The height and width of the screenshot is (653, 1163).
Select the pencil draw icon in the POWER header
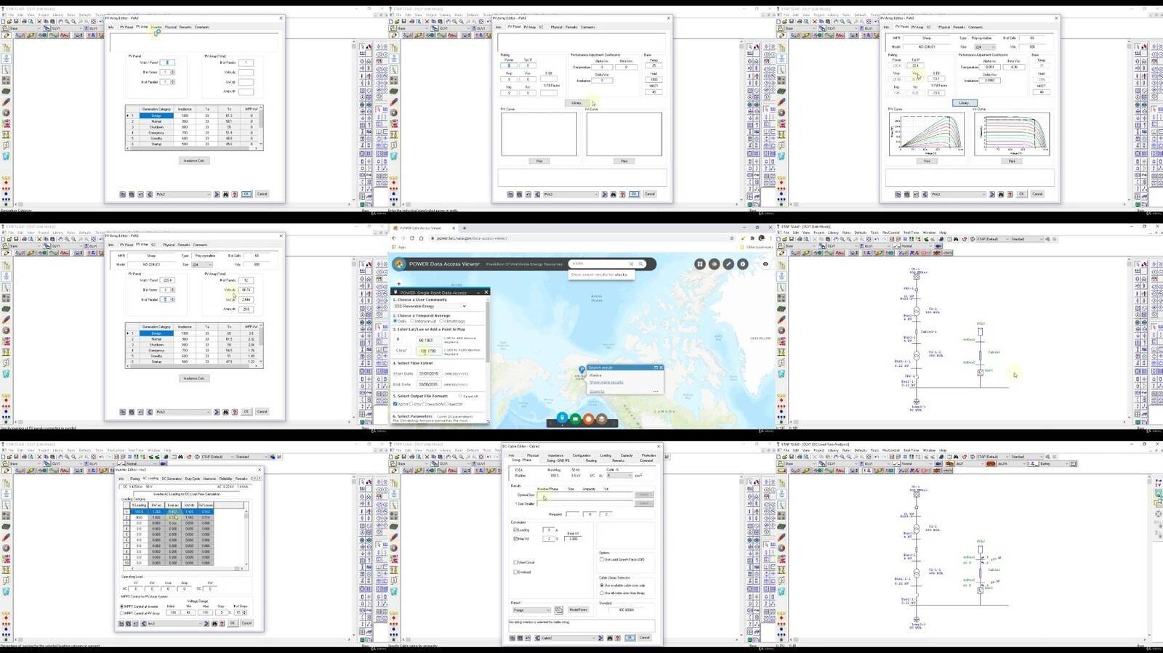(728, 264)
